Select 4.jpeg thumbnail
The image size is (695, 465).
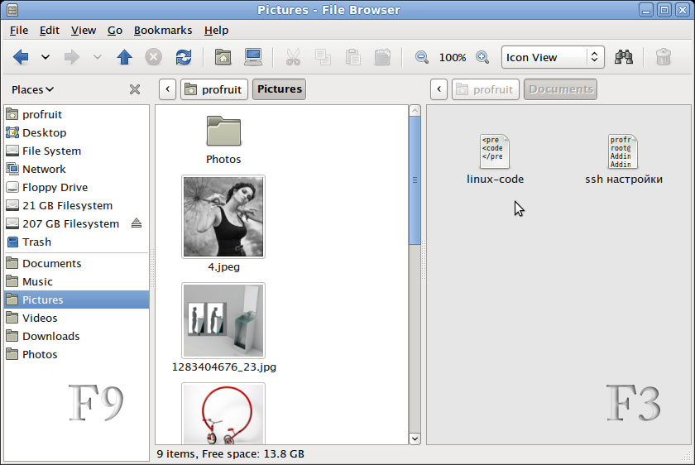click(223, 216)
